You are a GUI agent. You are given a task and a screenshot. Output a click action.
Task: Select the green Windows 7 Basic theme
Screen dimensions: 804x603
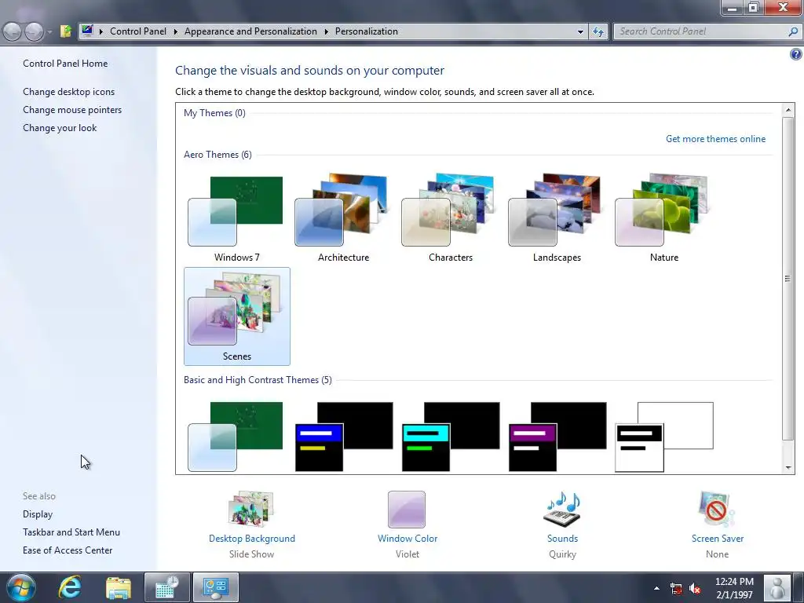tap(236, 437)
